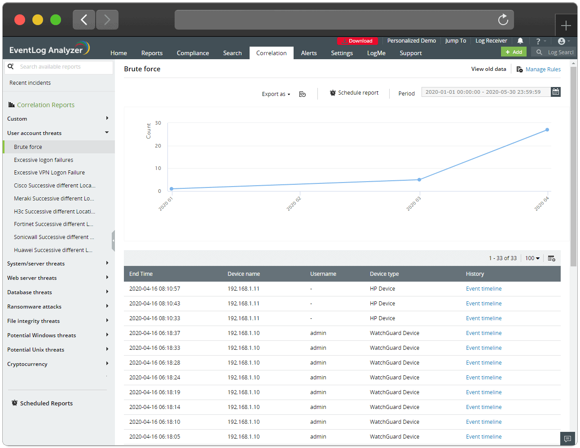Viewport: 580px width, 448px height.
Task: Click the Scheduled Reports alarm icon
Action: pos(14,403)
